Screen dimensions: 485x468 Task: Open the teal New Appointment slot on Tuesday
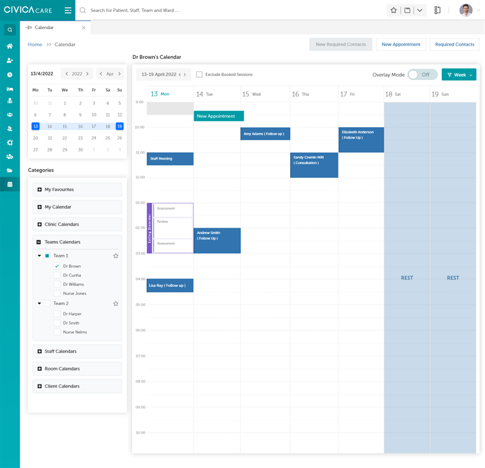219,116
